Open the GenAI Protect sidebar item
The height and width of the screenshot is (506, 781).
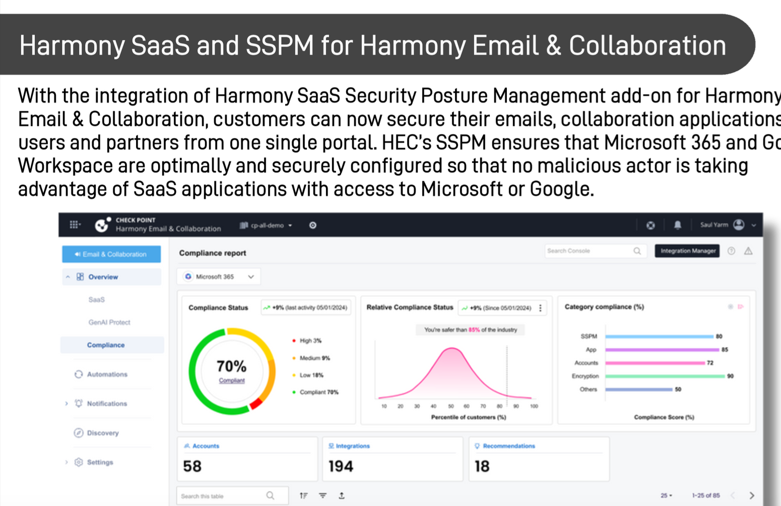pos(109,322)
